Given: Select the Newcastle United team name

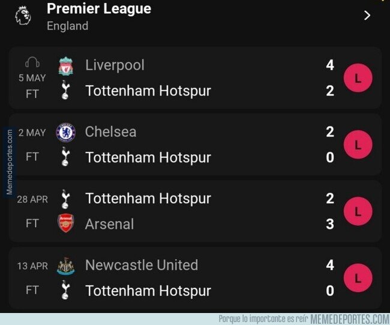Looking at the screenshot, I should tap(142, 265).
